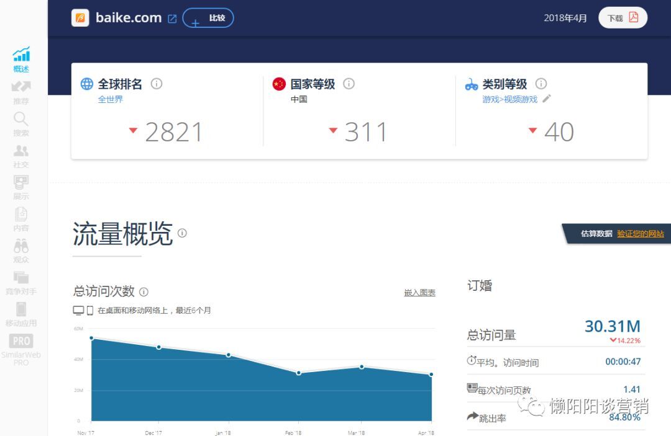The height and width of the screenshot is (436, 671).
Task: Click the pages per visit value 1.41
Action: (x=632, y=389)
